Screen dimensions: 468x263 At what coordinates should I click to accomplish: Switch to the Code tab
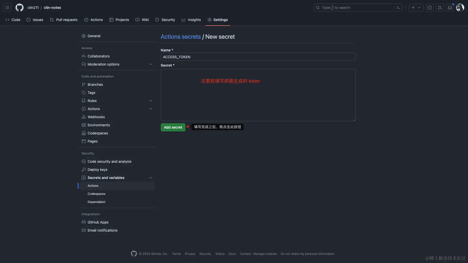(x=13, y=20)
